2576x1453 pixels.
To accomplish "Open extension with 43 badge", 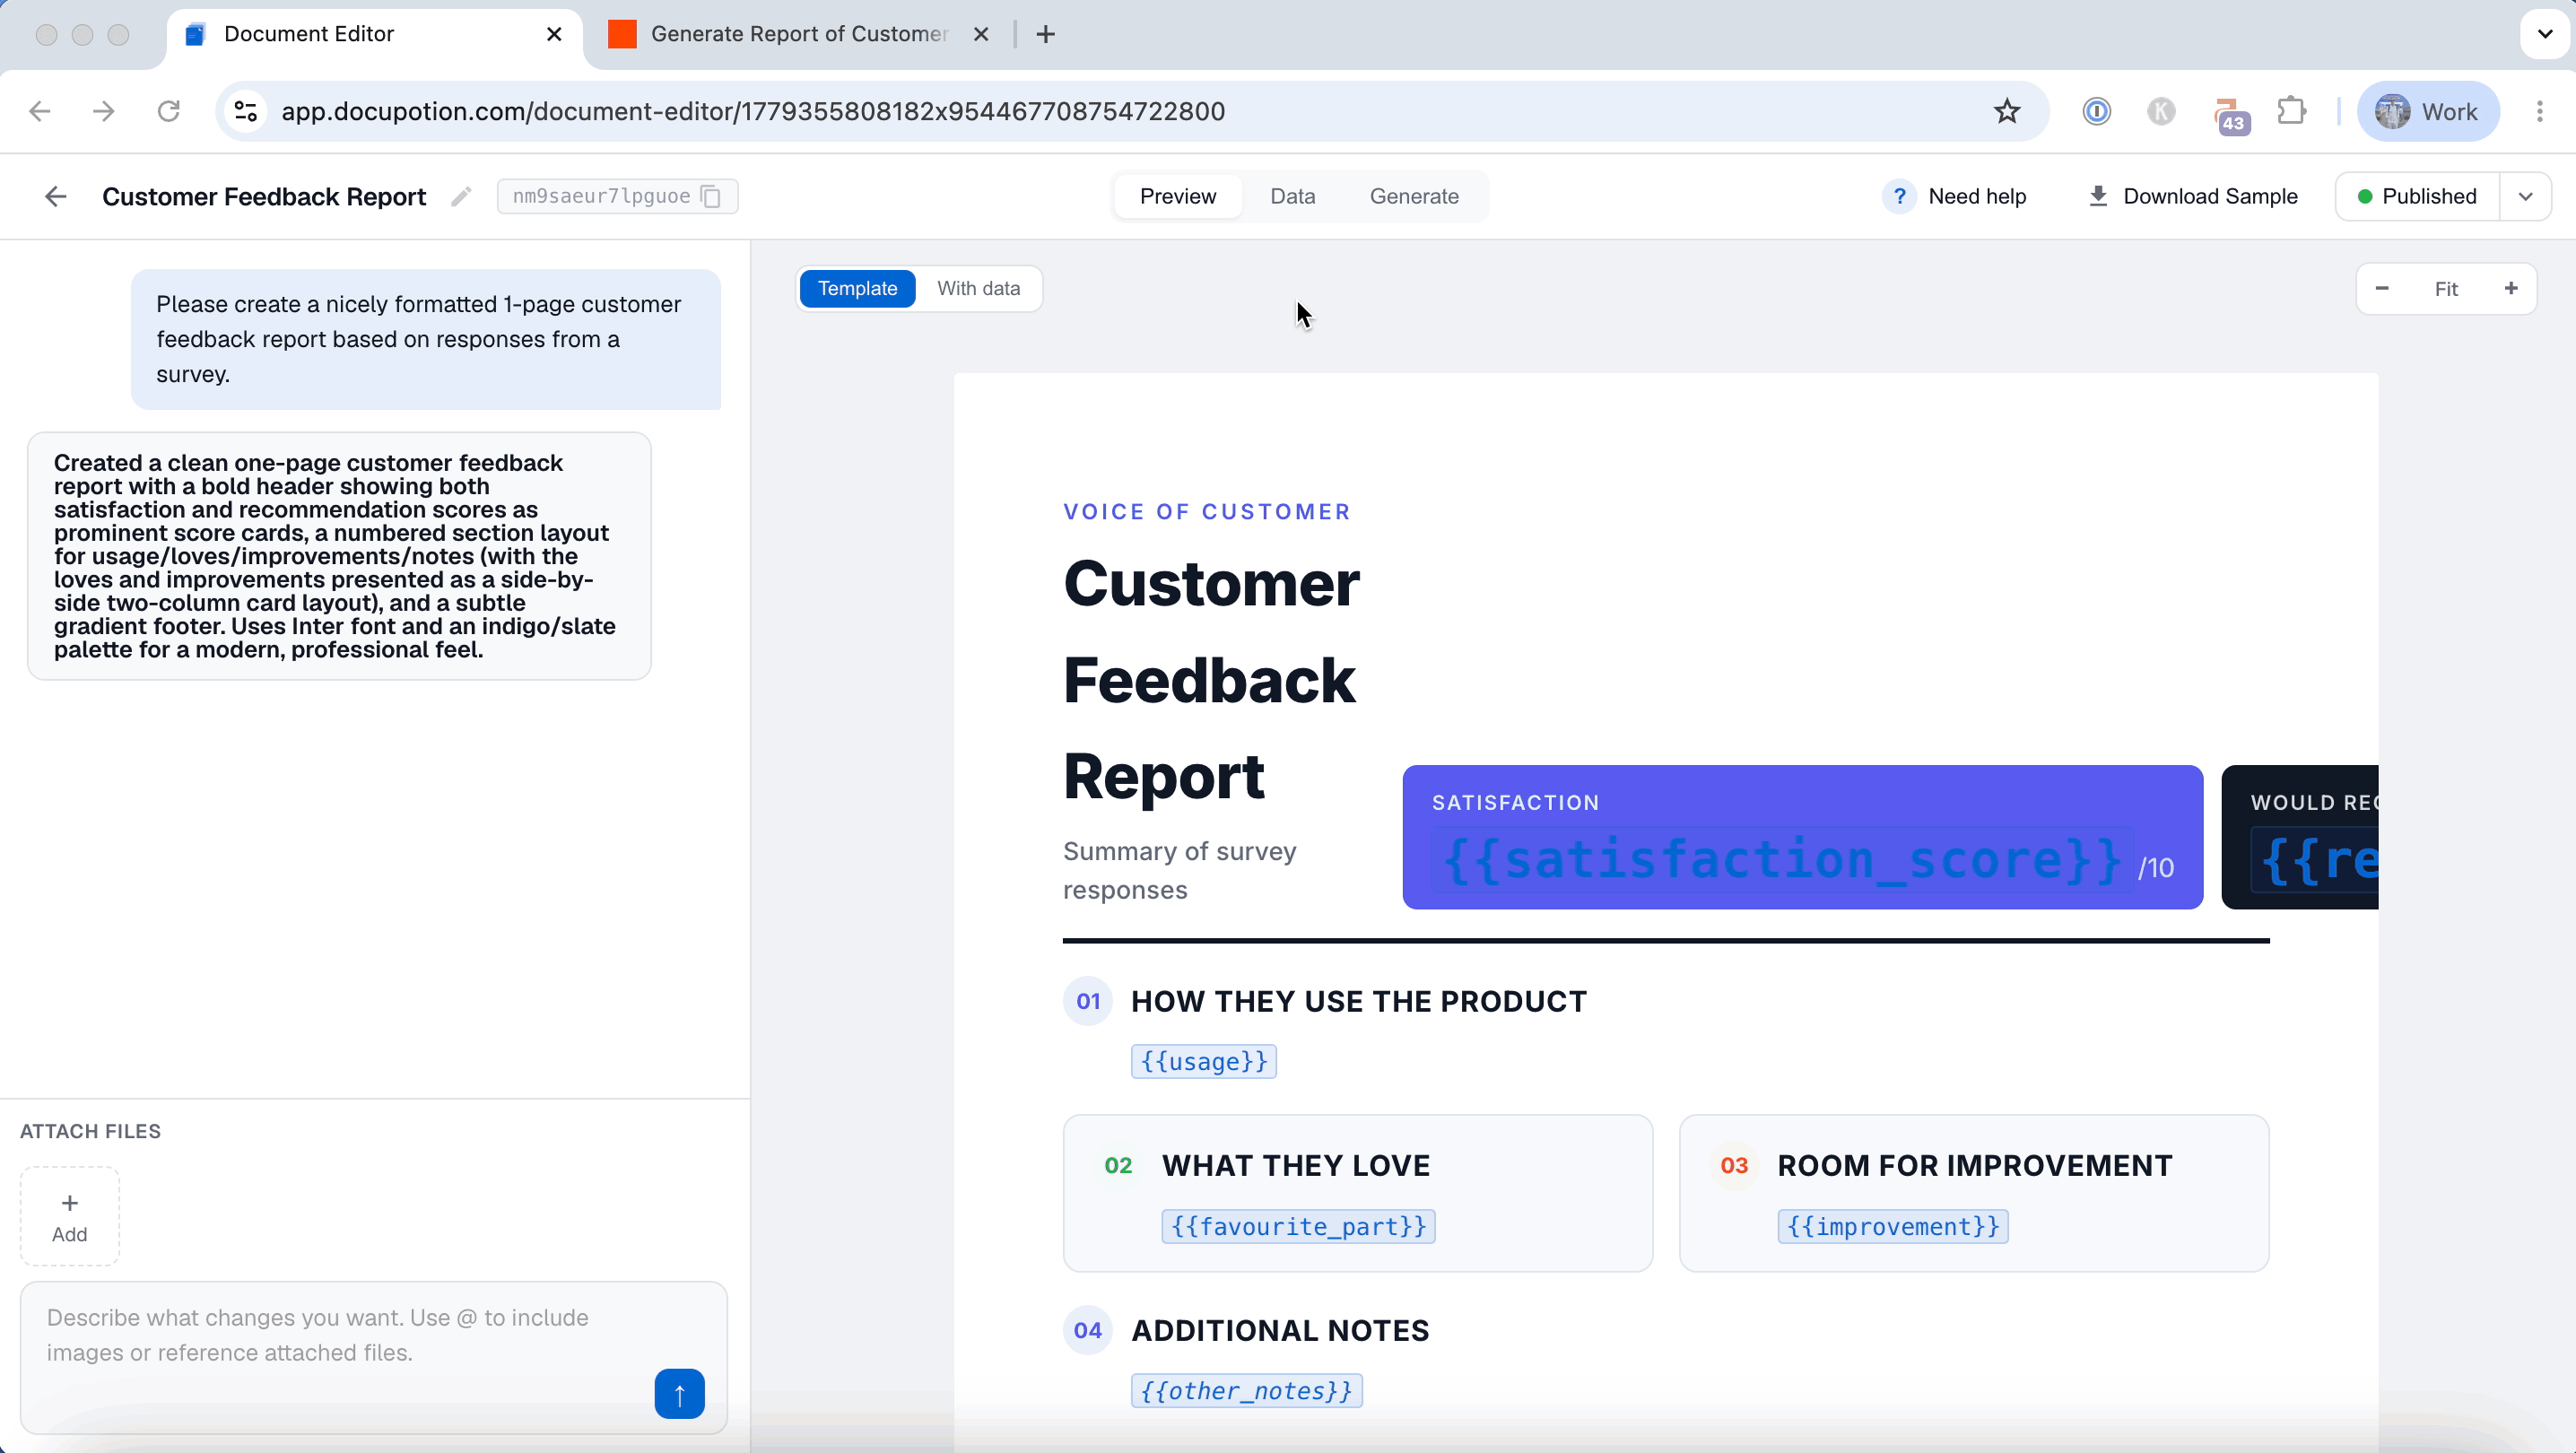I will [x=2229, y=113].
